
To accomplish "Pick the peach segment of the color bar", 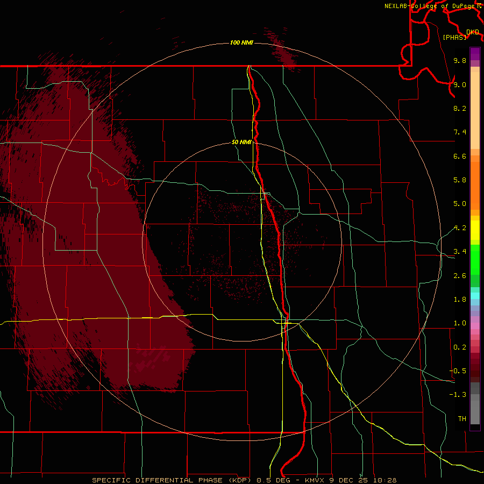I will click(475, 110).
